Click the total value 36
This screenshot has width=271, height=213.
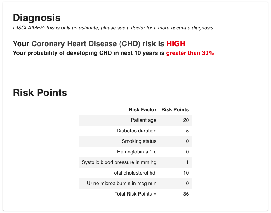tap(186, 194)
